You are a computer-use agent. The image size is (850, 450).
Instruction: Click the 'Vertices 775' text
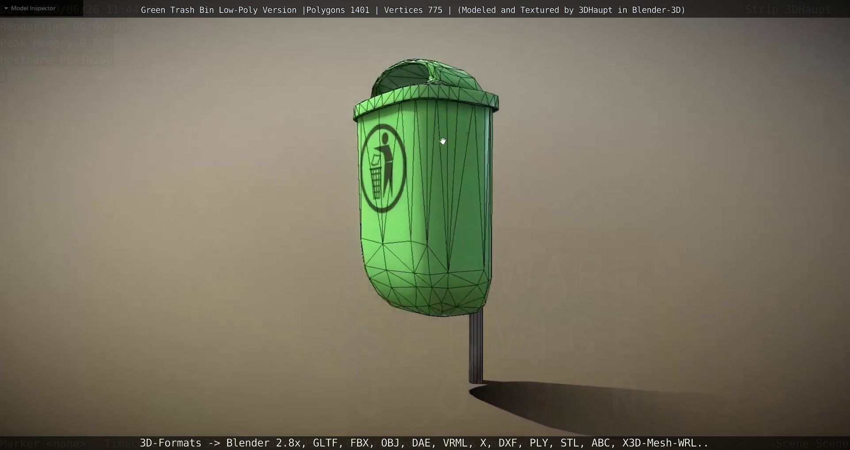413,10
